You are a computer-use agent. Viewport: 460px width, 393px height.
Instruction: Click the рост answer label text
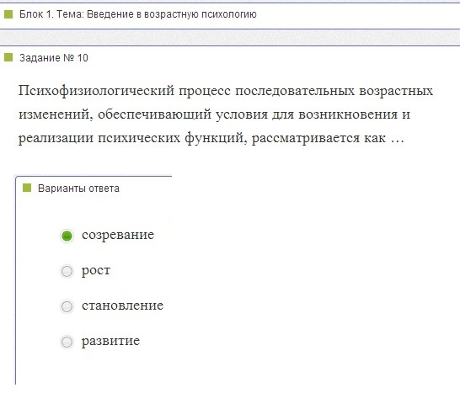pos(96,270)
